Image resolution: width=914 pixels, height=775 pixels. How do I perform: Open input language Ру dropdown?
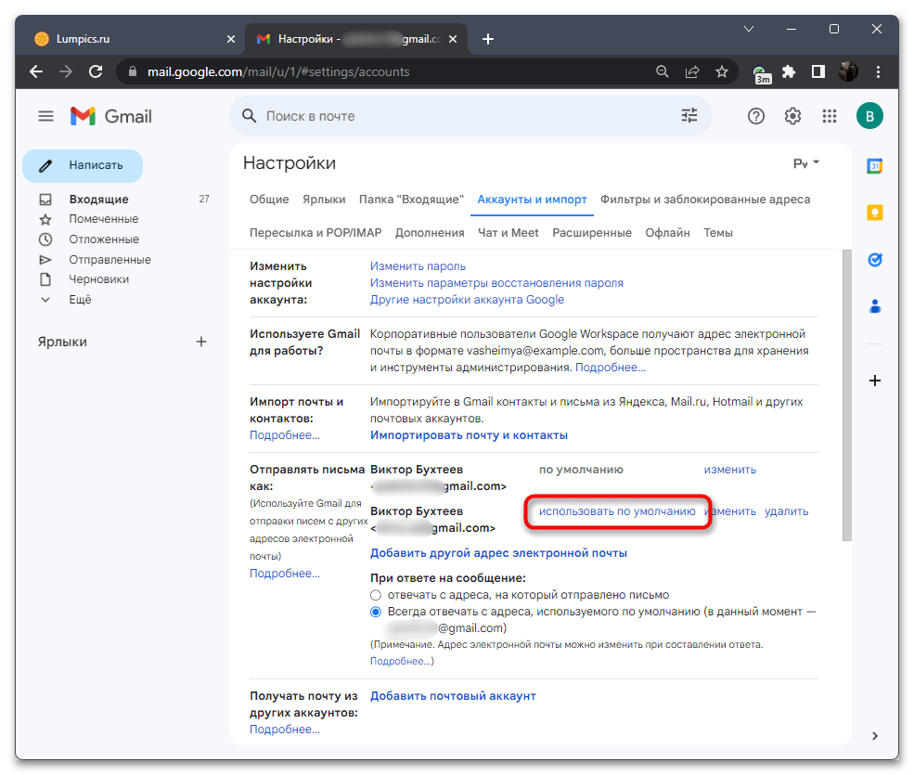[x=806, y=163]
